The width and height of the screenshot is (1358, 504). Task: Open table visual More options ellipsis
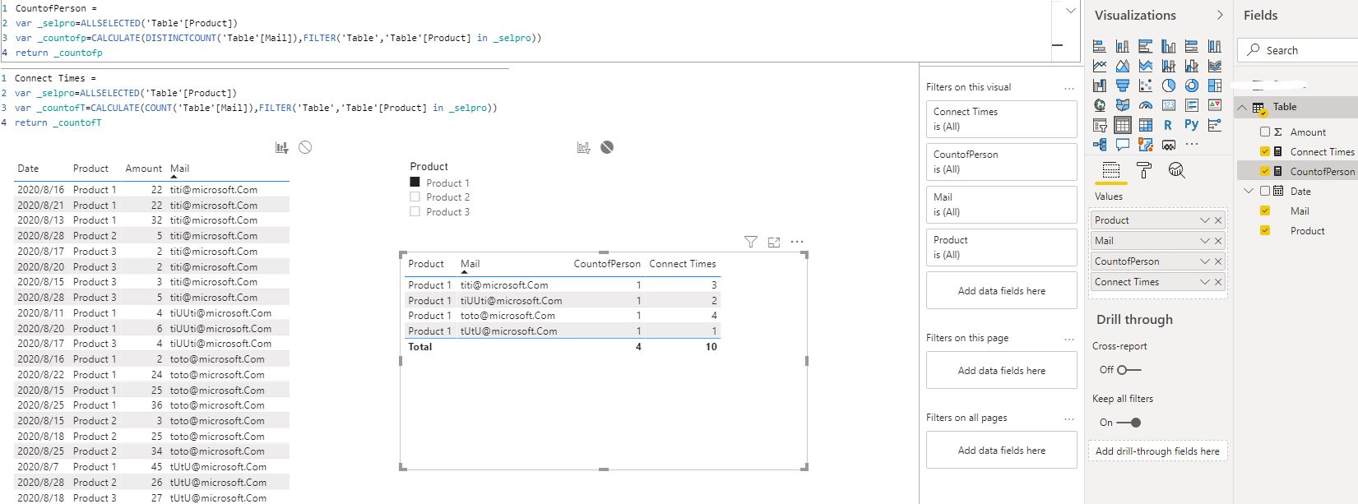tap(797, 242)
